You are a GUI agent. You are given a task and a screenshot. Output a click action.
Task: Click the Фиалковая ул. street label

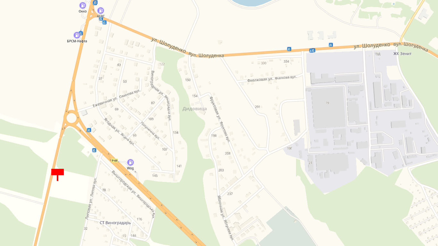click(259, 79)
